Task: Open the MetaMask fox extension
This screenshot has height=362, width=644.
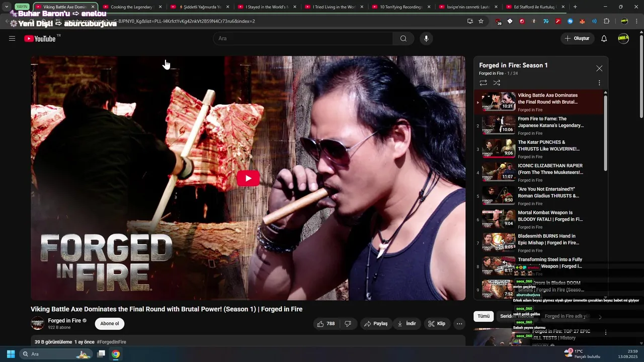Action: click(582, 21)
